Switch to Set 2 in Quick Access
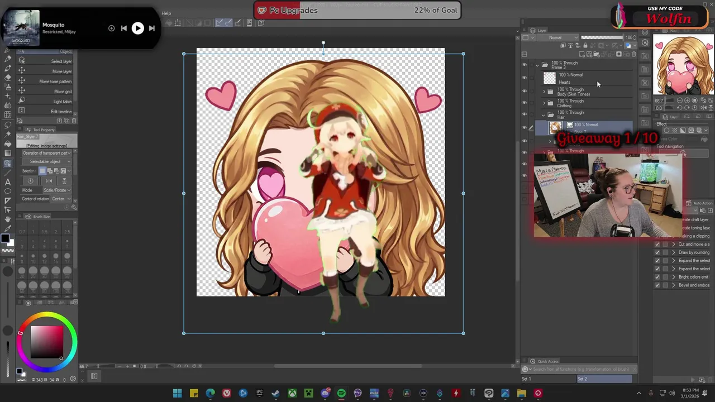This screenshot has height=402, width=715. pos(604,379)
